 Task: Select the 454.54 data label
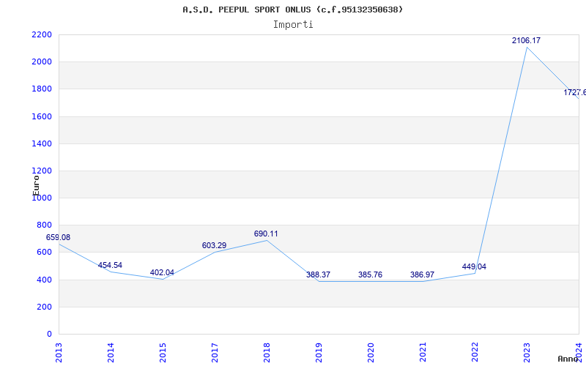pos(110,265)
